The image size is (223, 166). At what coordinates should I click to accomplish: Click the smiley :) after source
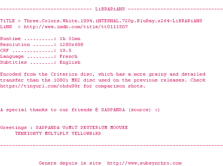pyautogui.click(x=158, y=110)
